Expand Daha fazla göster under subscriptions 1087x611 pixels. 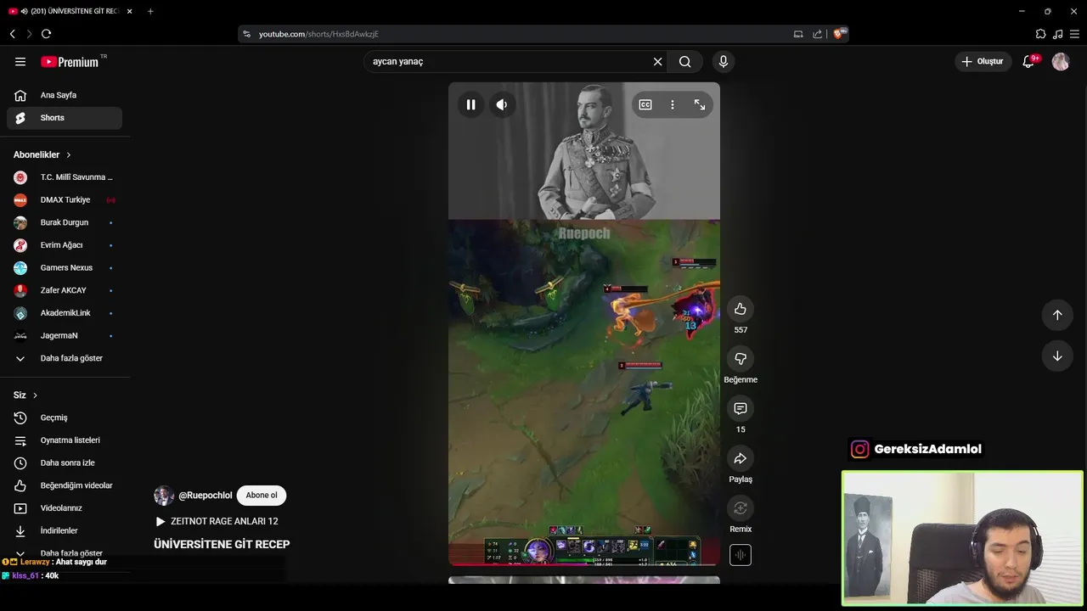click(65, 358)
